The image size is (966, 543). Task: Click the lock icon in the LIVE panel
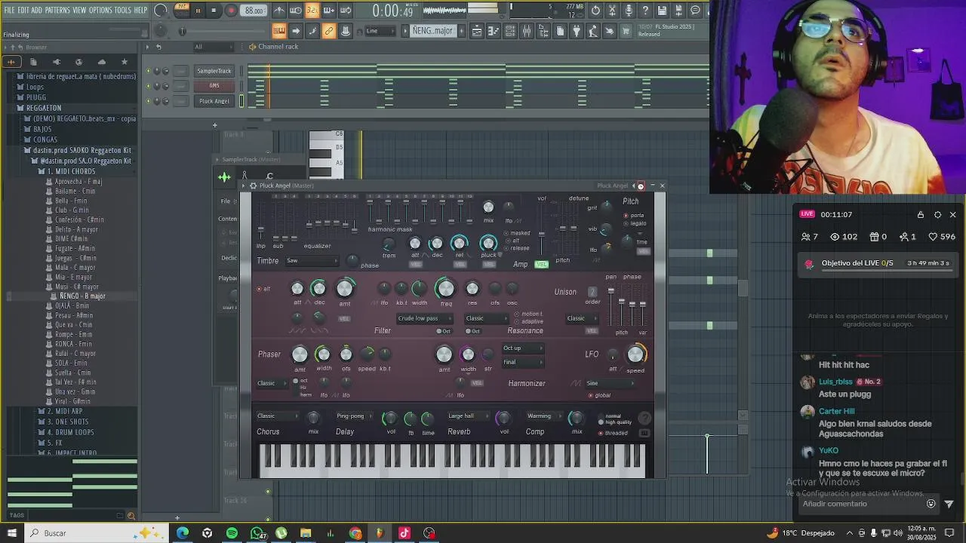tap(921, 215)
